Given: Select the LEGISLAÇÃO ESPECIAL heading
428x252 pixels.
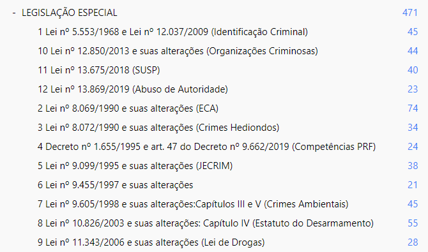Looking at the screenshot, I should (x=70, y=13).
